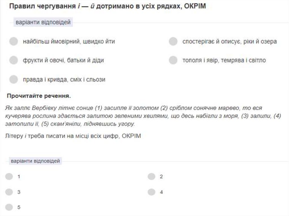This screenshot has width=289, height=216.
Task: Pick the "правда і кривда, сміх і сльози" radio button
Action: click(x=14, y=79)
